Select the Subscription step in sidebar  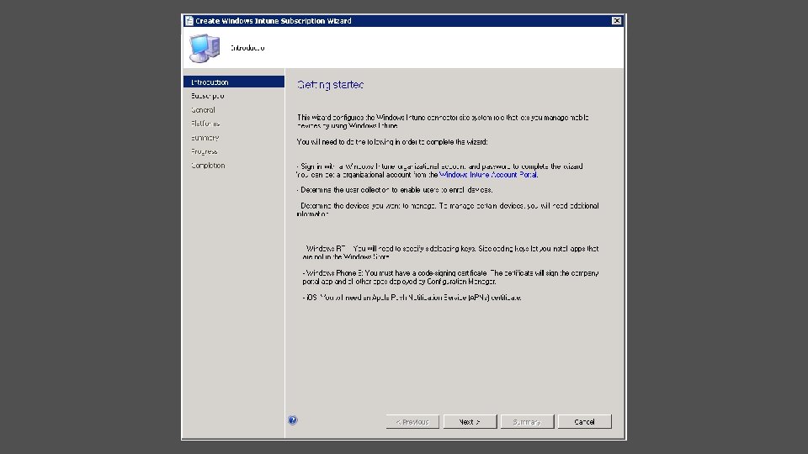coord(207,96)
